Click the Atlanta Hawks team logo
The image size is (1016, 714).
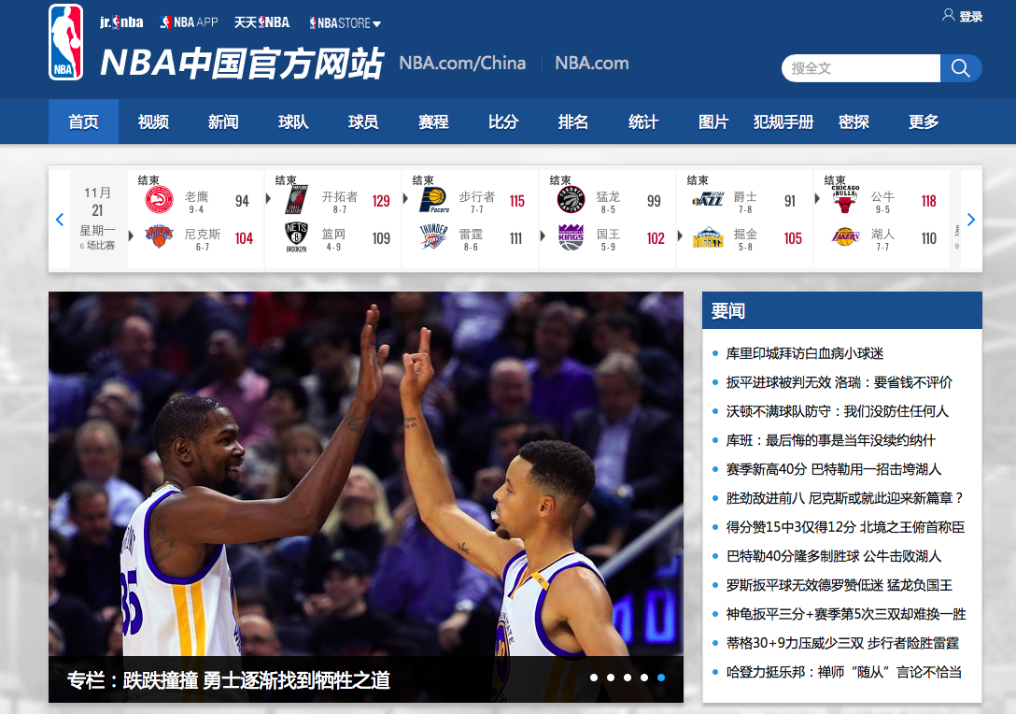coord(159,200)
